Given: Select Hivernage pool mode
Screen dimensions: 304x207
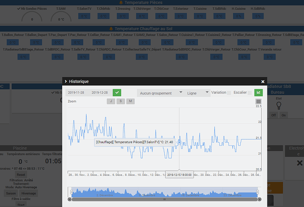Looking at the screenshot, I should coord(29,193).
